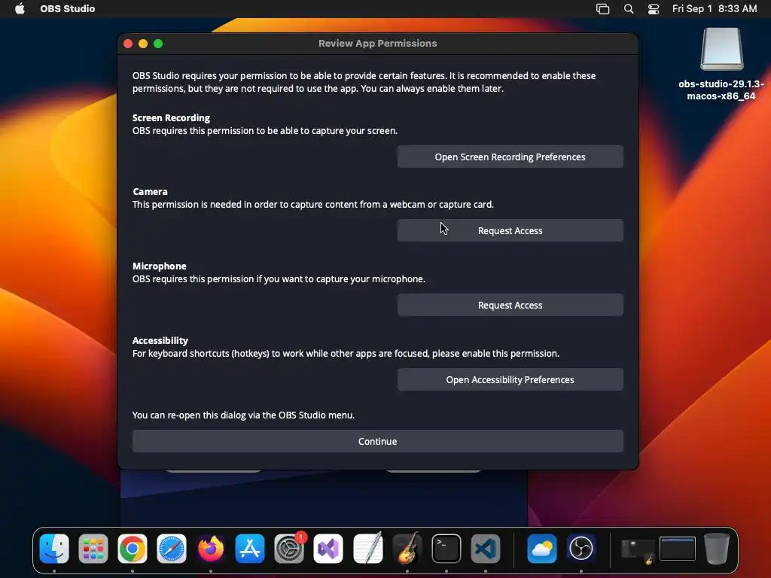Click the 'You can re-open this dialog' text
771x578 pixels.
[243, 415]
